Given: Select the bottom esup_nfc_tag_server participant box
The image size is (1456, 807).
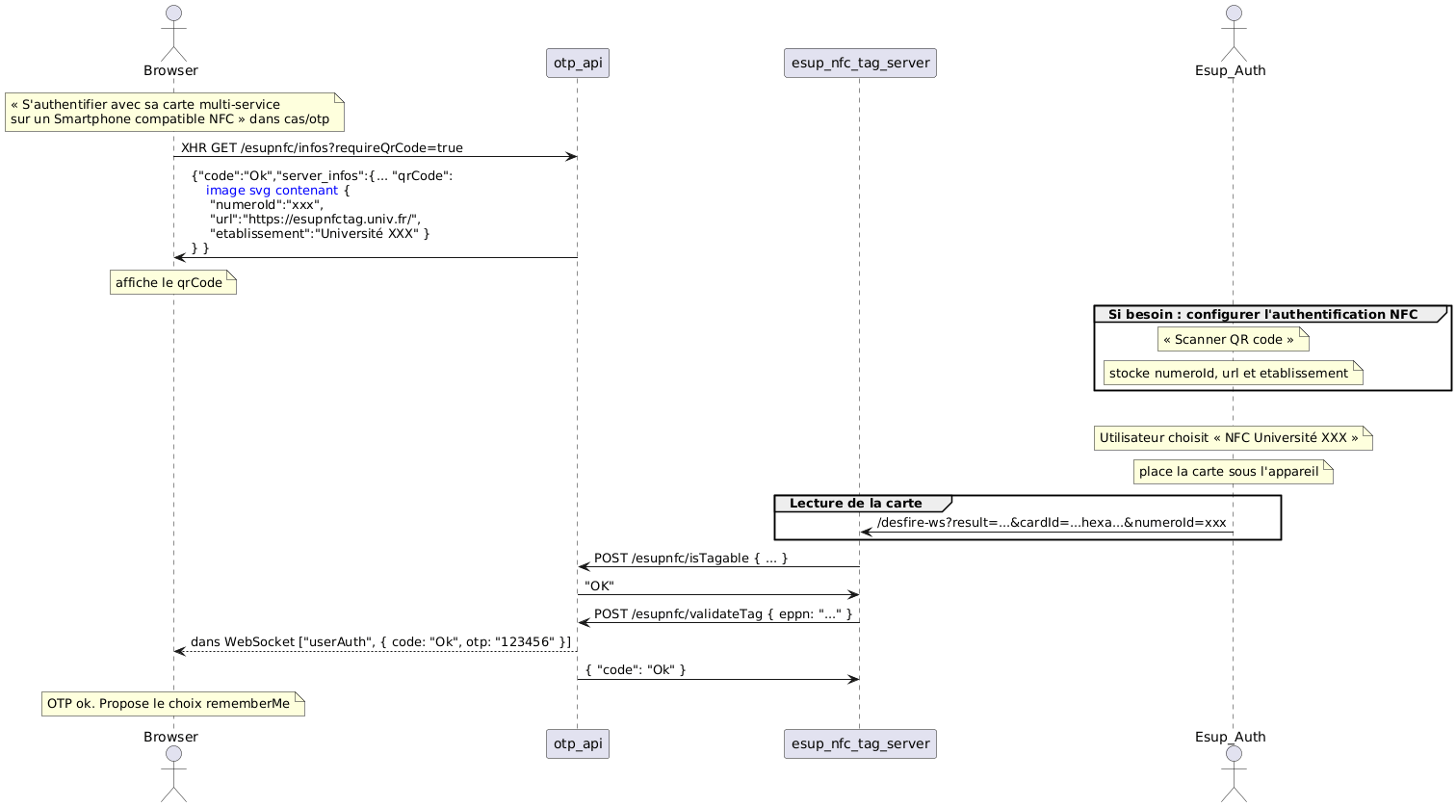Looking at the screenshot, I should pyautogui.click(x=860, y=743).
